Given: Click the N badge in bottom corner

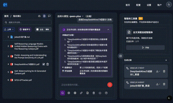Looking at the screenshot, I should (169, 98).
